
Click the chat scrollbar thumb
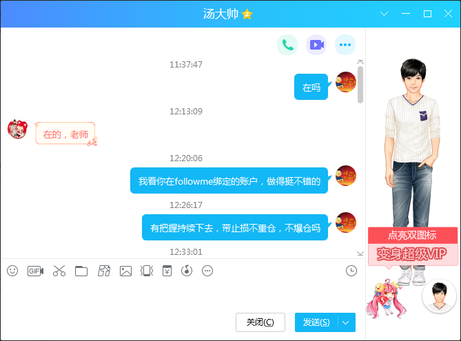360,85
